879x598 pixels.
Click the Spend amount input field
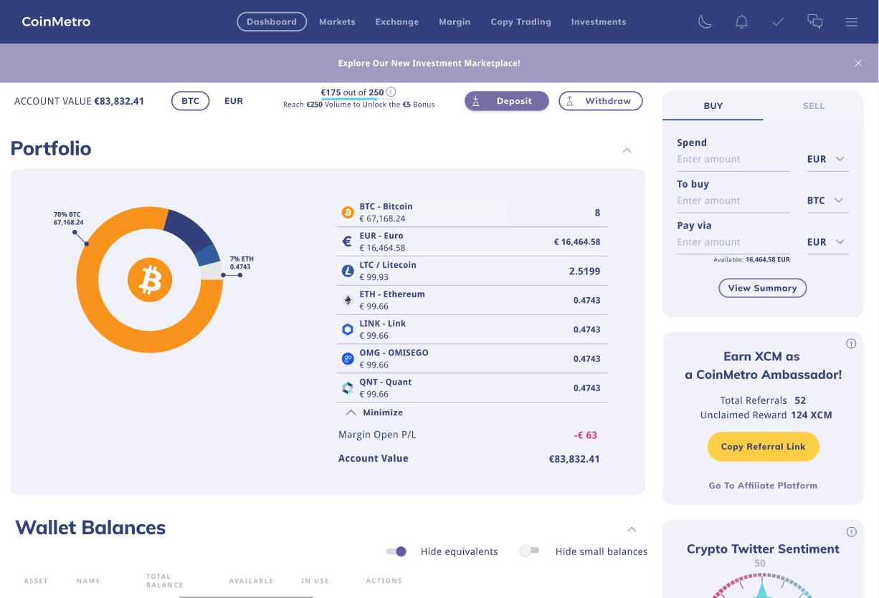[x=733, y=160]
